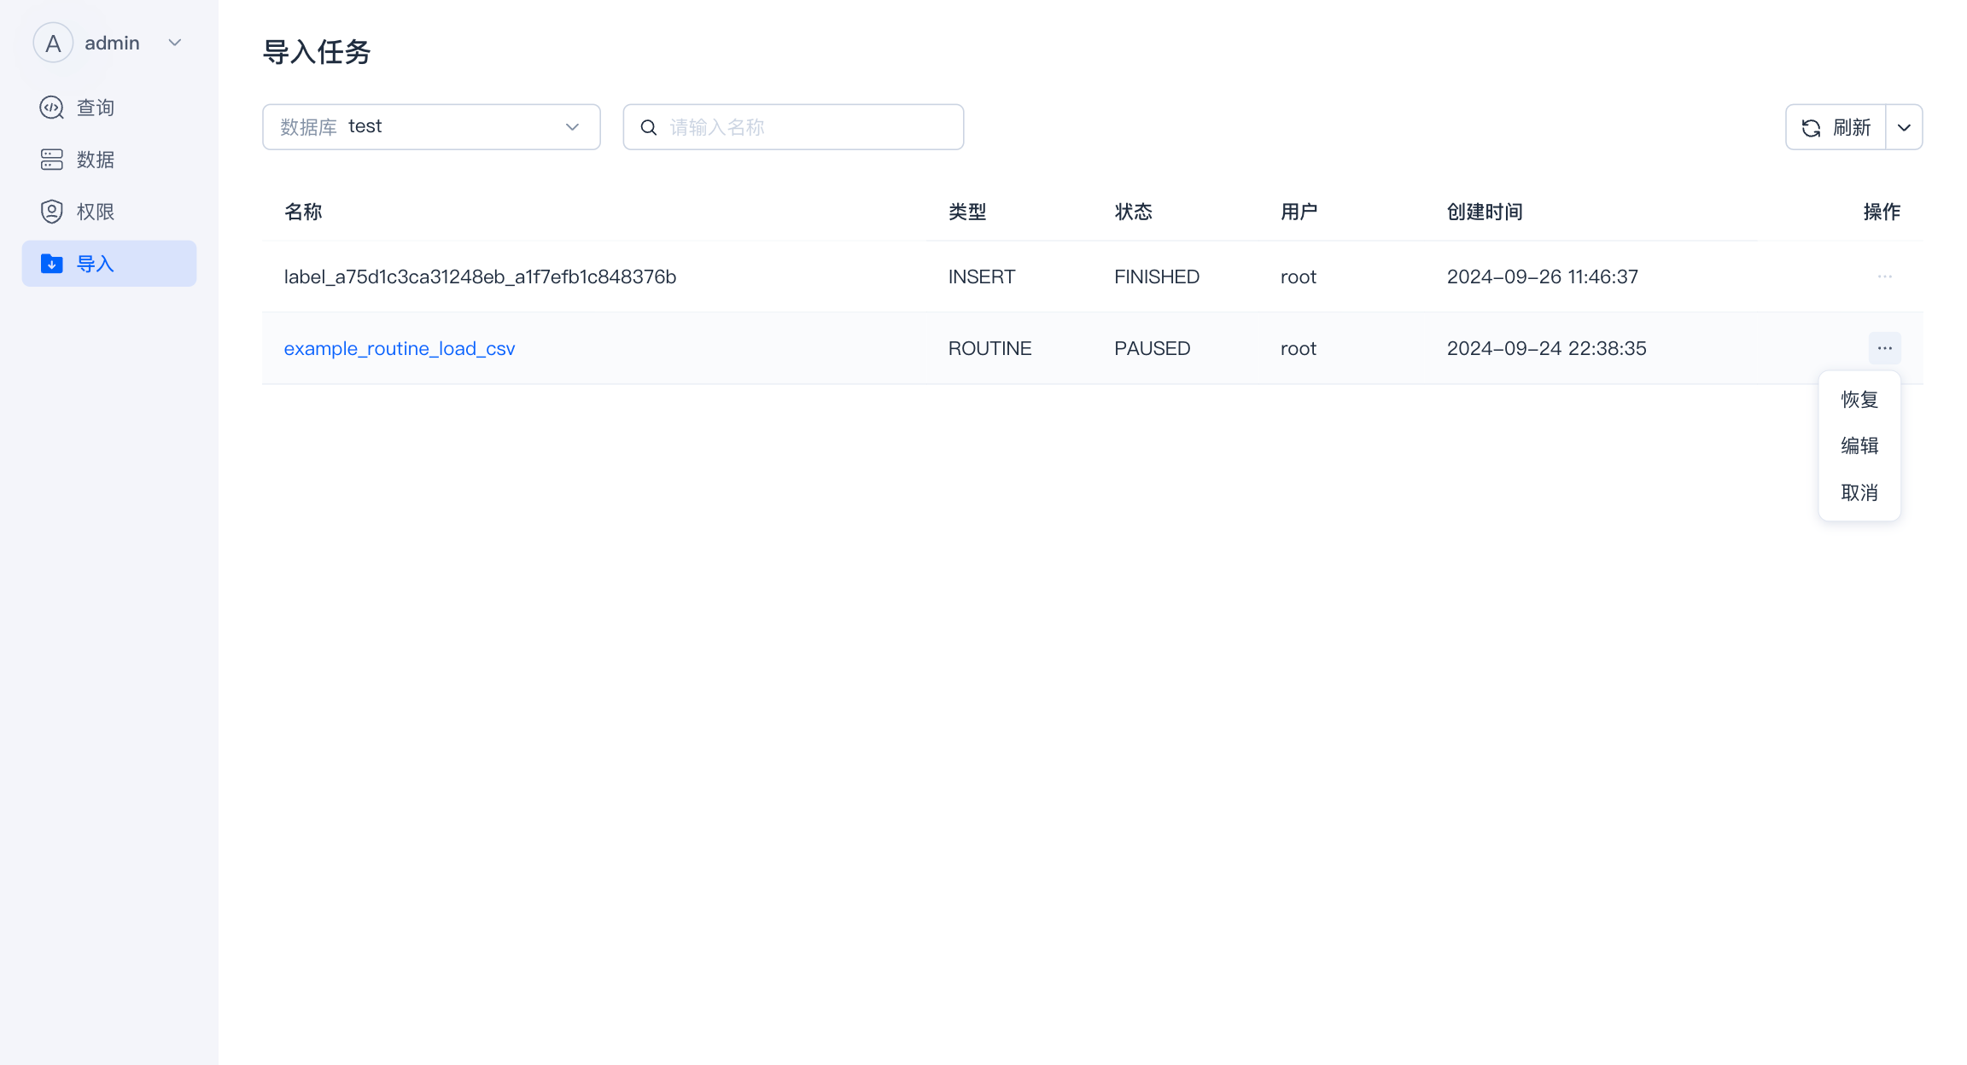Screen dimensions: 1967x1065
Task: Open the ellipsis menu for the INSERT task row
Action: 1884,276
